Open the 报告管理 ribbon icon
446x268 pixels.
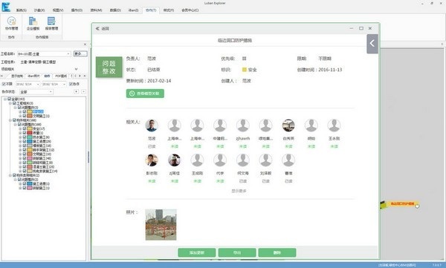tap(51, 23)
